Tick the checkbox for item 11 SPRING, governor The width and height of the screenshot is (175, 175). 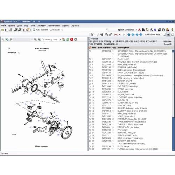[x=90, y=89]
